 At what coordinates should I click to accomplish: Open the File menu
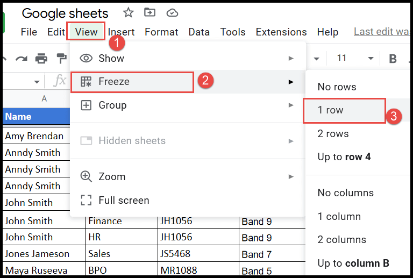click(x=29, y=32)
